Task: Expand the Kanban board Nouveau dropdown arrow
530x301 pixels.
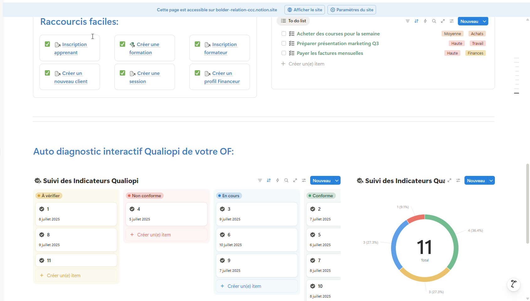Action: coord(337,181)
